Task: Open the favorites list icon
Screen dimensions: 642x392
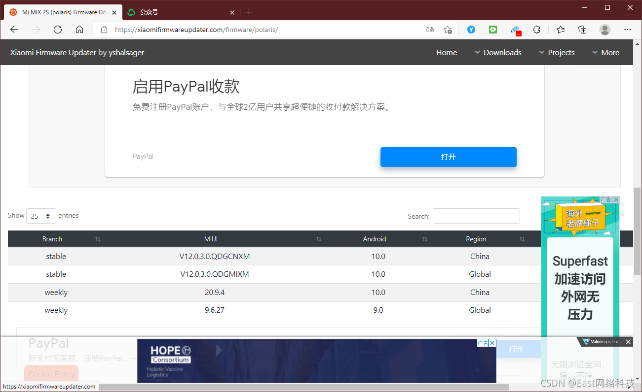Action: coord(561,30)
